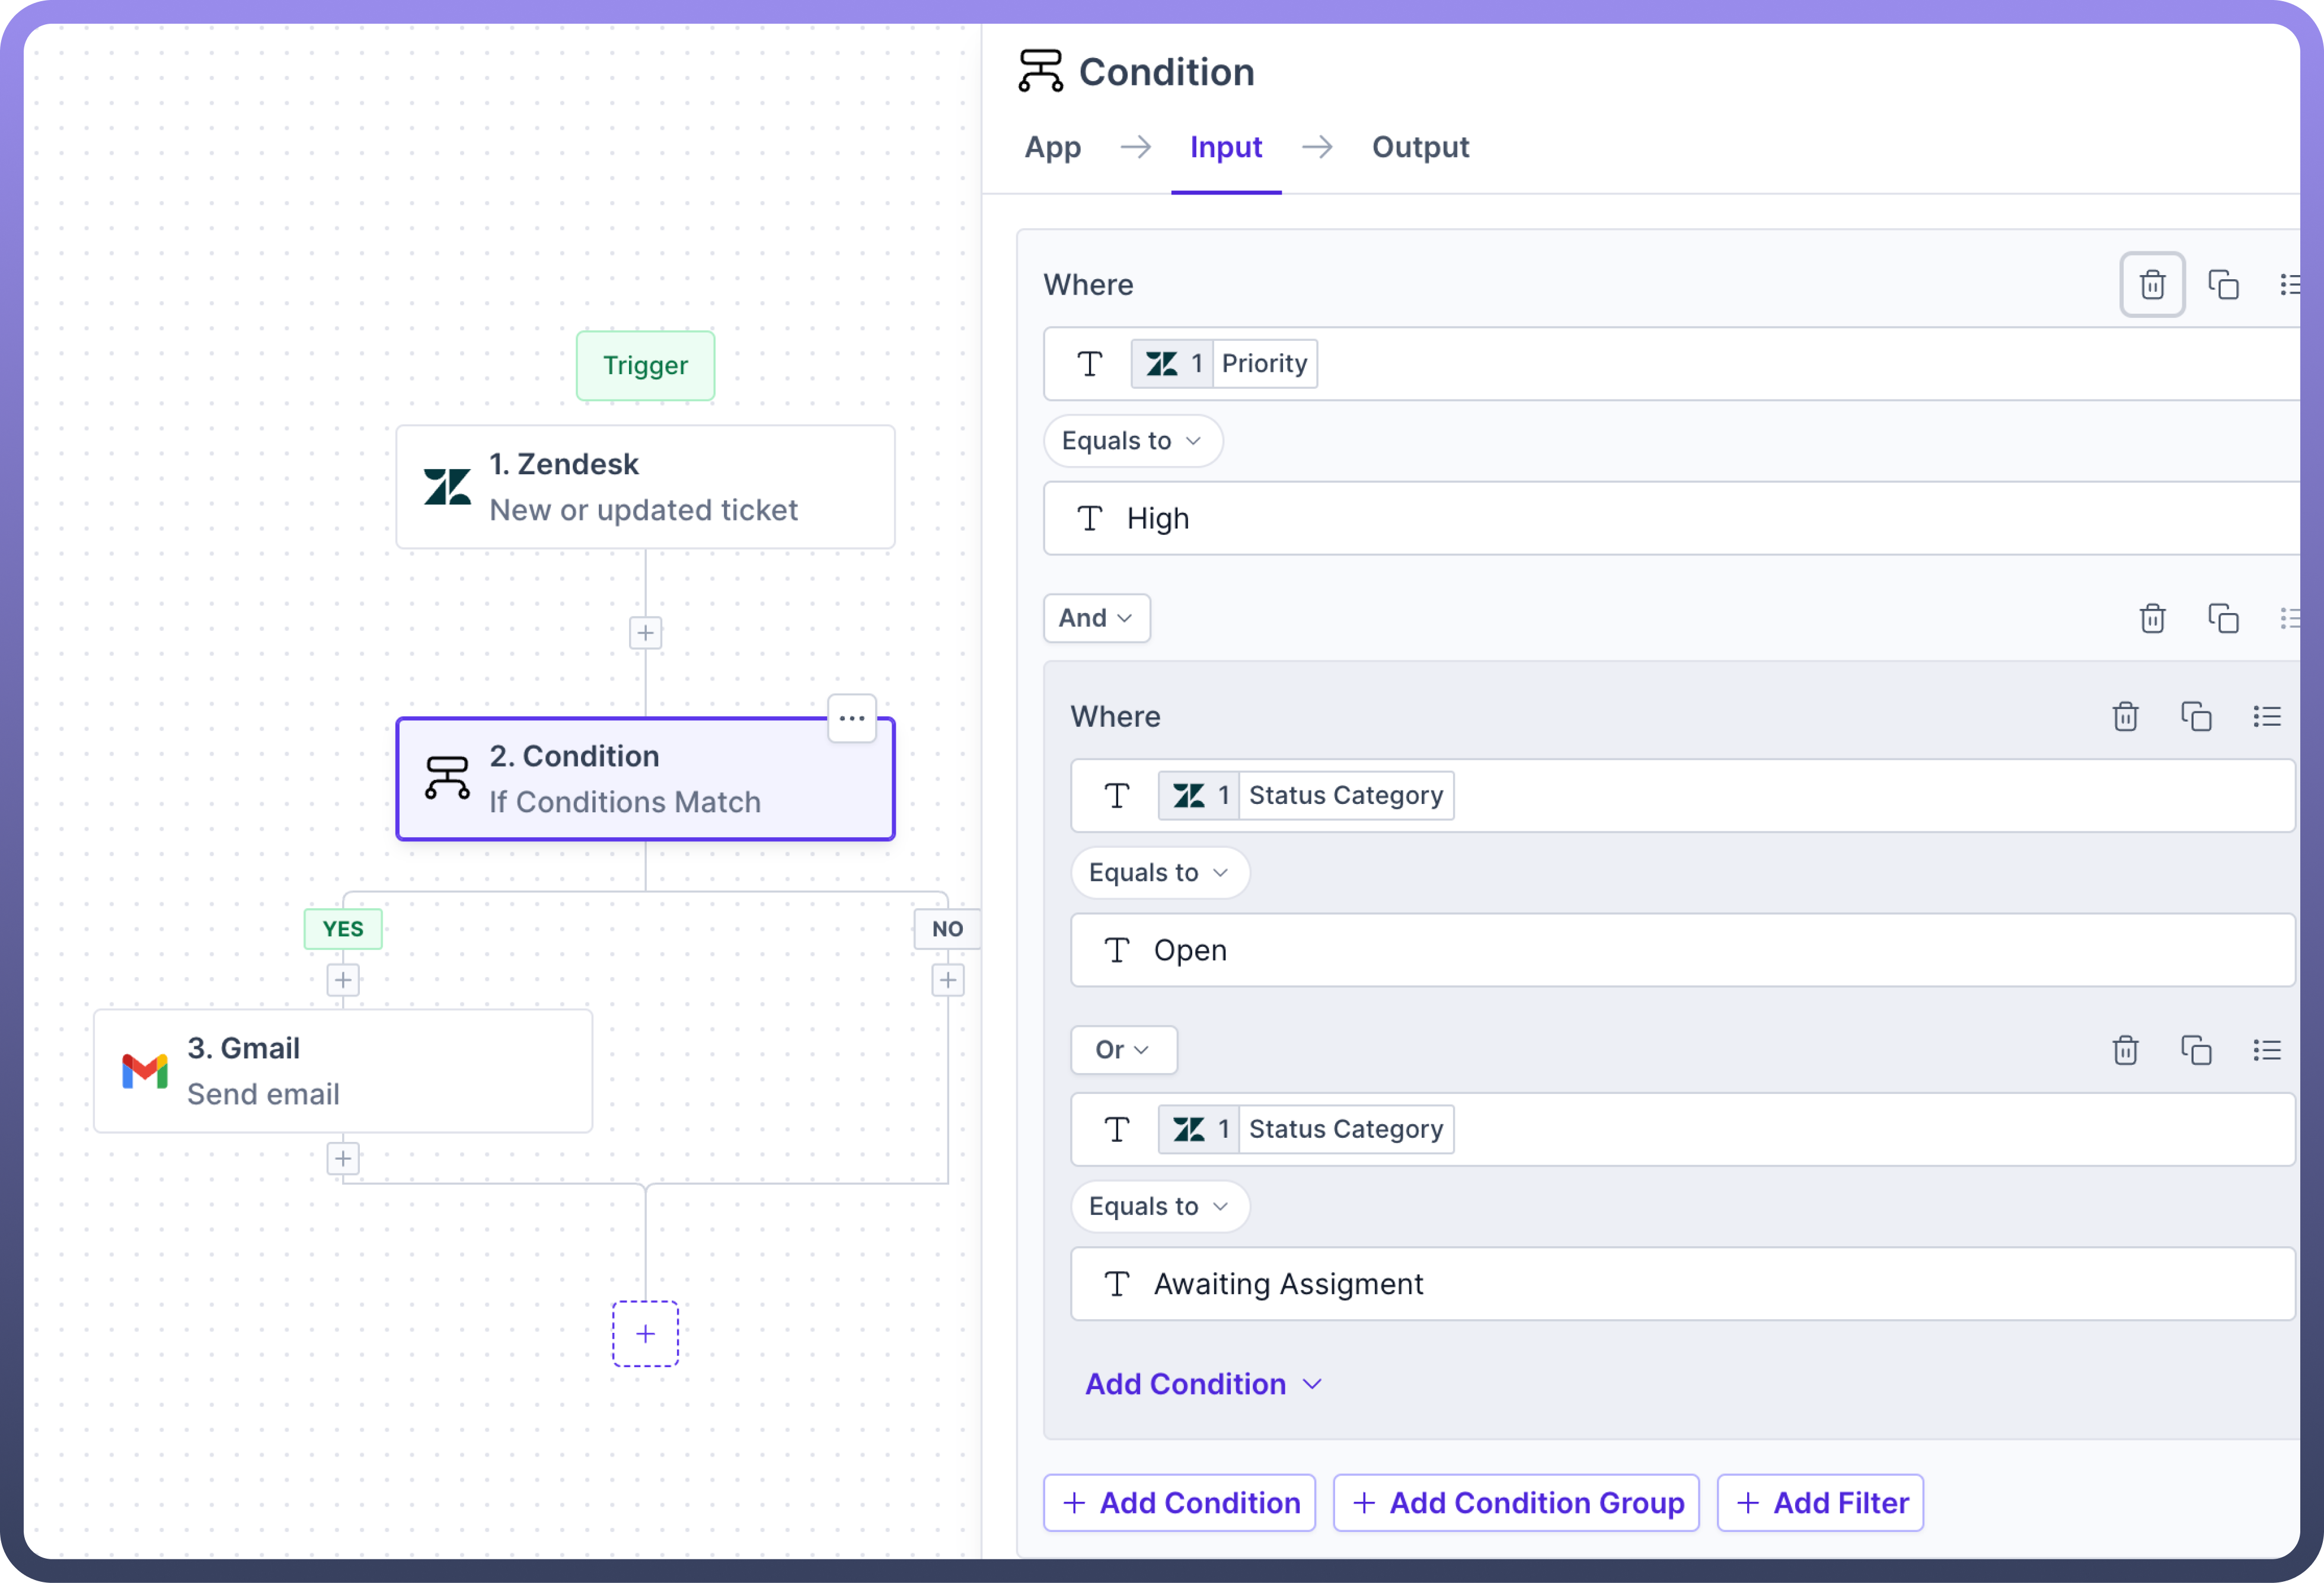
Task: Click the dashed plus to add final step
Action: coord(645,1333)
